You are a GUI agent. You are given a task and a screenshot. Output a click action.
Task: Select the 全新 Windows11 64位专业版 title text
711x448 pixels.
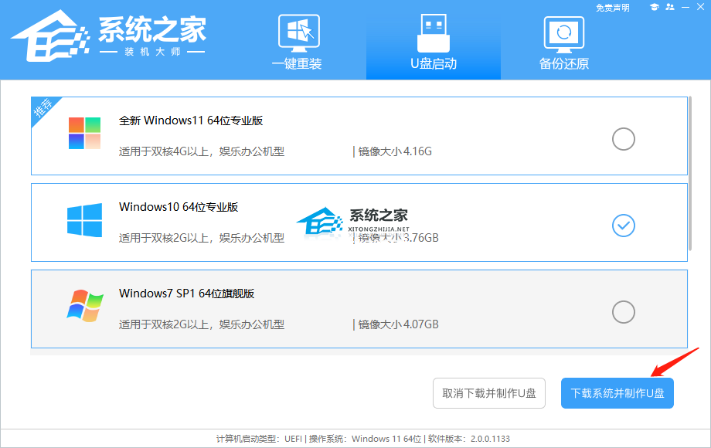pos(191,120)
